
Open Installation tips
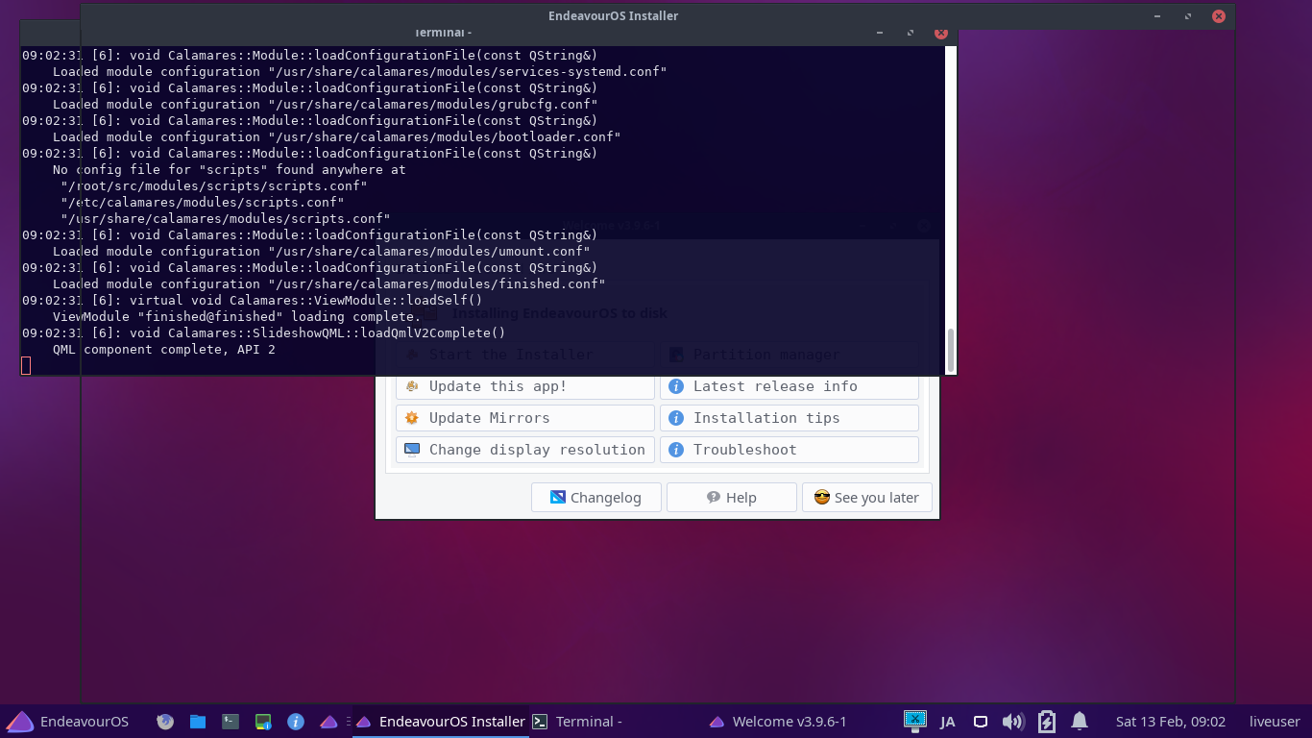789,418
